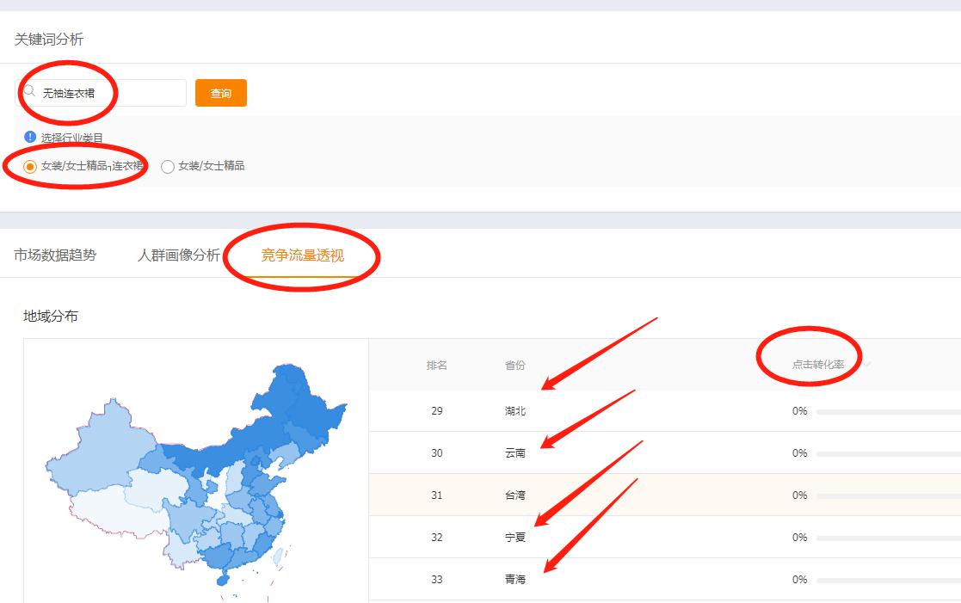Click the 云南 conversion rate progress bar
Viewport: 961px width, 603px height.
[x=889, y=454]
